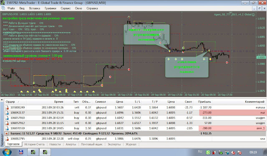Image resolution: width=267 pixels, height=156 pixels.
Task: Open the Журнал tab
Action: [x=131, y=144]
